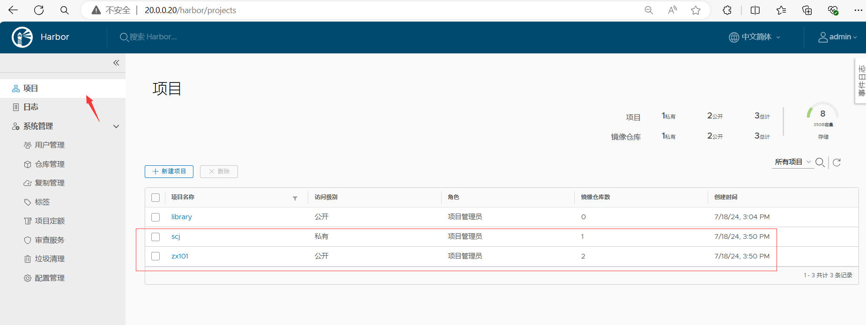This screenshot has width=866, height=325.
Task: Check the zx101 project row checkbox
Action: pyautogui.click(x=155, y=256)
